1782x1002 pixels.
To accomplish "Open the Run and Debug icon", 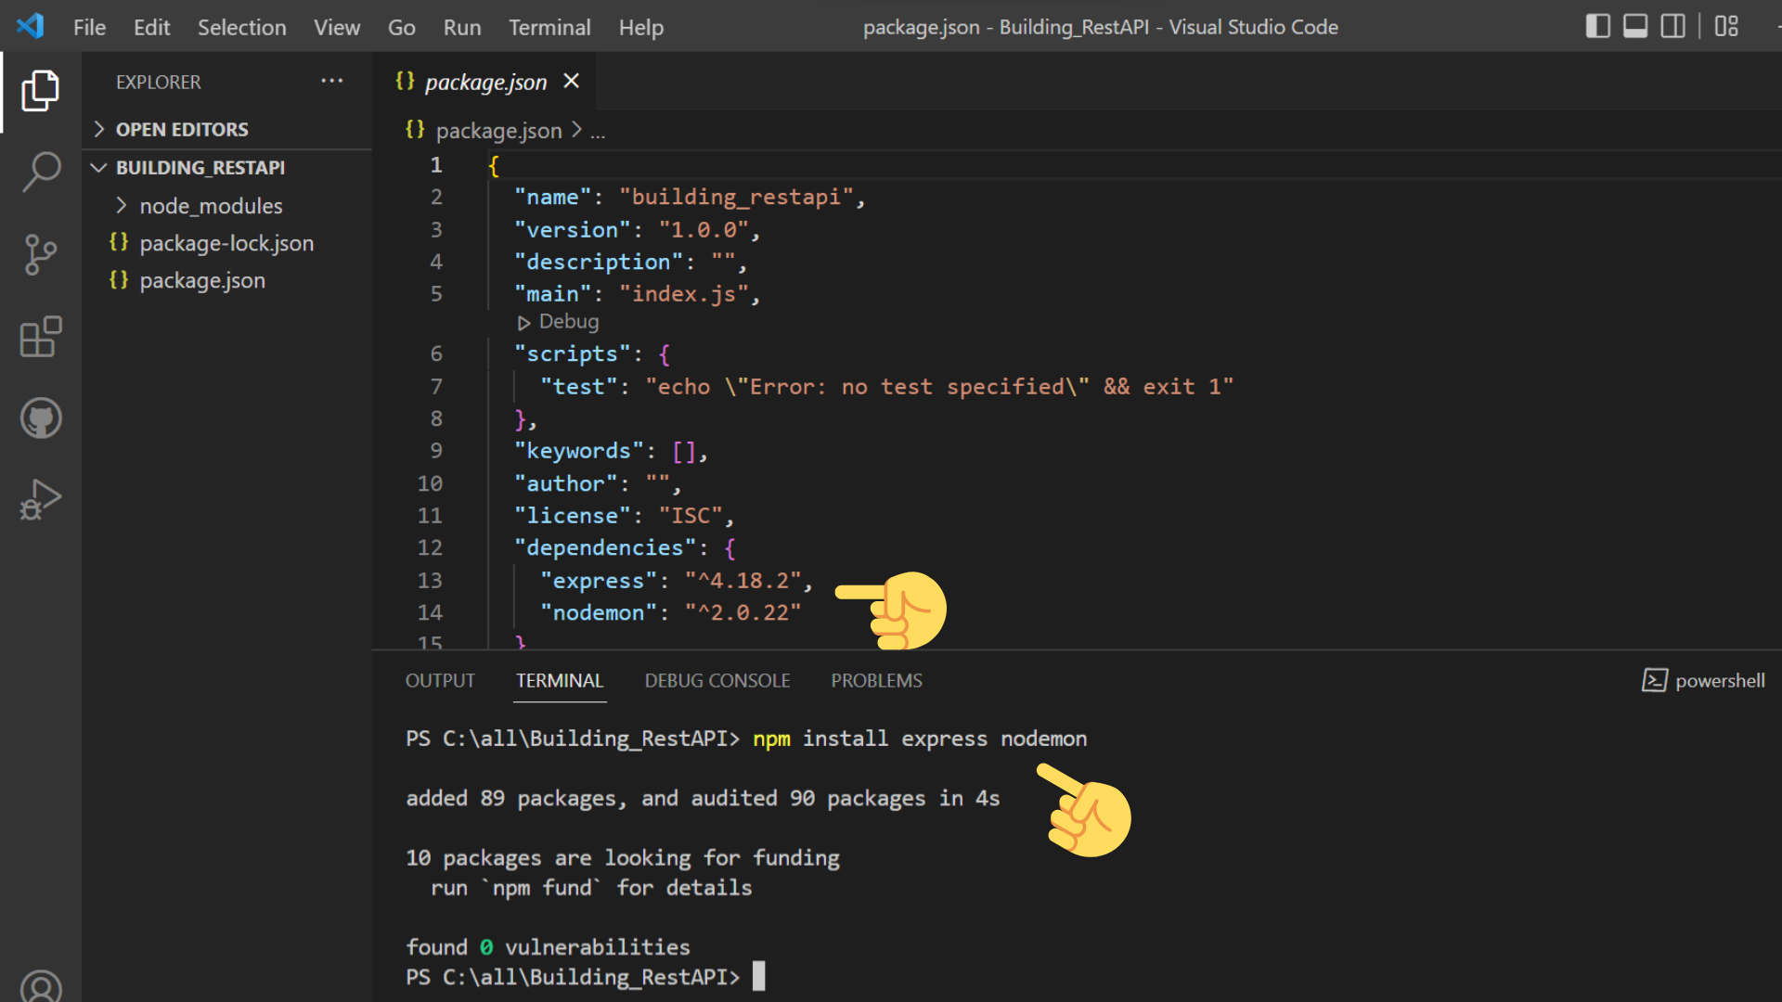I will point(41,502).
